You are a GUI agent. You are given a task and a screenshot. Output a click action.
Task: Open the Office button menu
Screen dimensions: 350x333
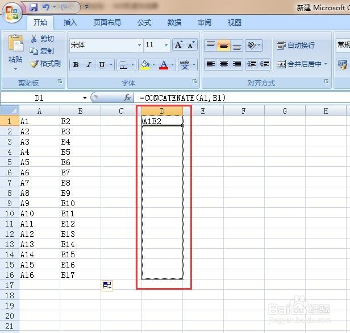click(12, 13)
